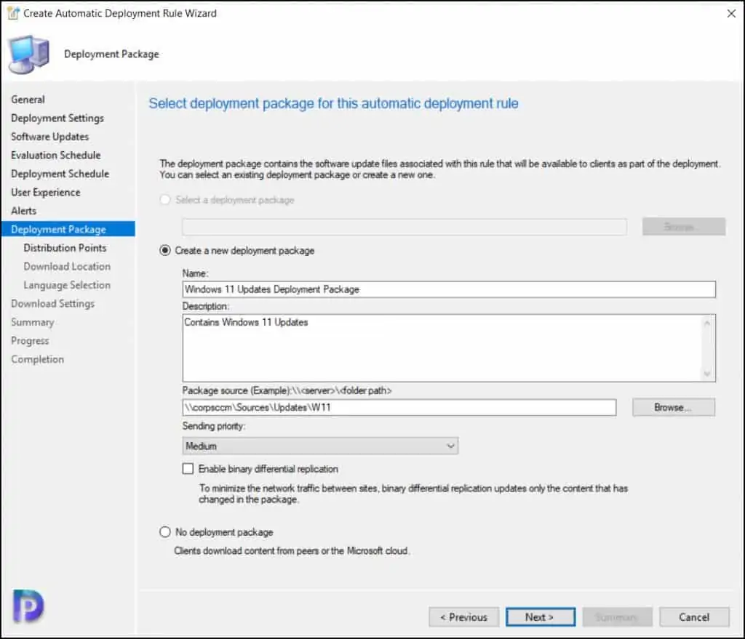Click the blue P logo icon
This screenshot has height=639, width=745.
point(28,606)
